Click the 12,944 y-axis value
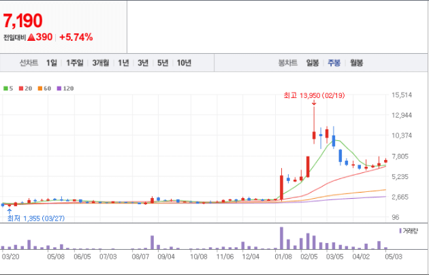This screenshot has height=275, width=429. click(x=402, y=115)
